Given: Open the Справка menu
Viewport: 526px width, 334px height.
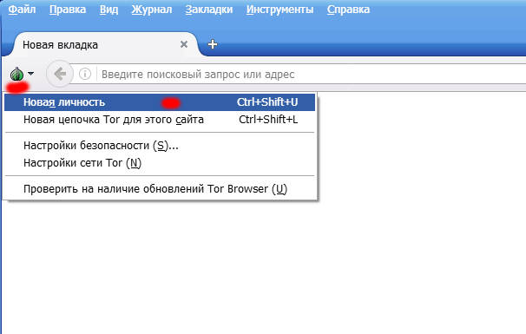Looking at the screenshot, I should pyautogui.click(x=348, y=10).
